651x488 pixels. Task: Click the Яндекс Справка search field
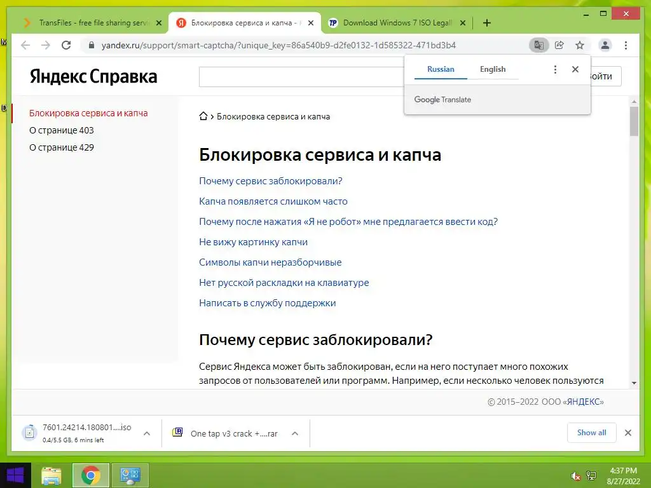tap(301, 77)
